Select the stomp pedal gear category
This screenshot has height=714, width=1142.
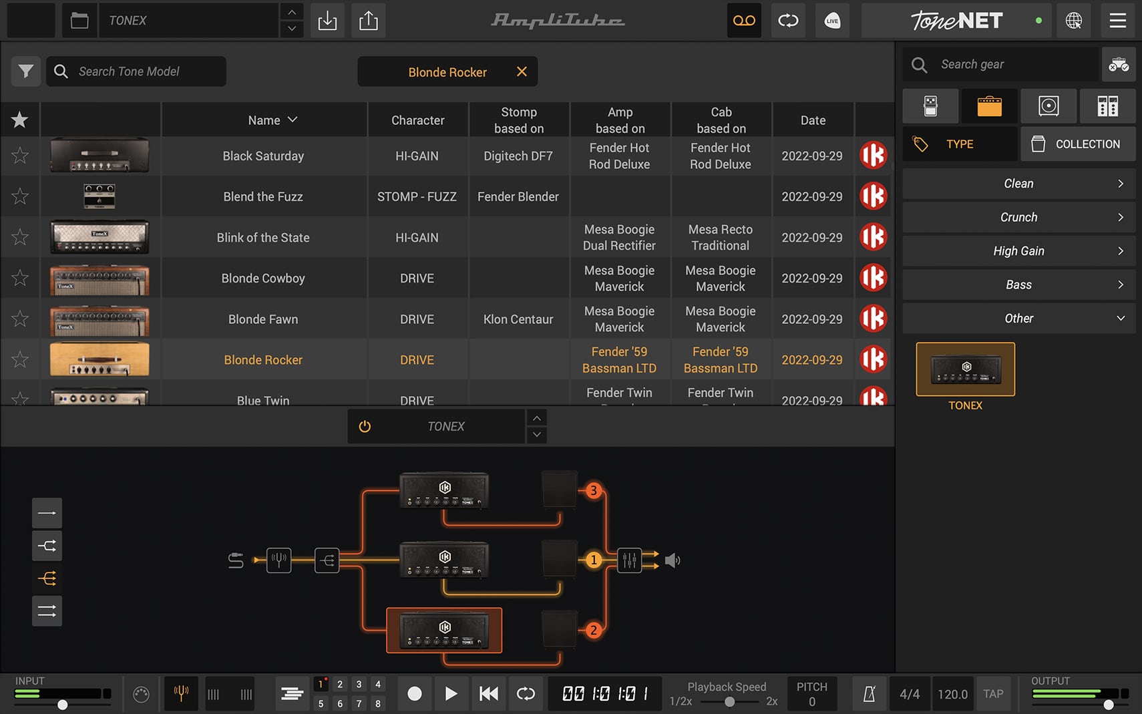coord(930,106)
